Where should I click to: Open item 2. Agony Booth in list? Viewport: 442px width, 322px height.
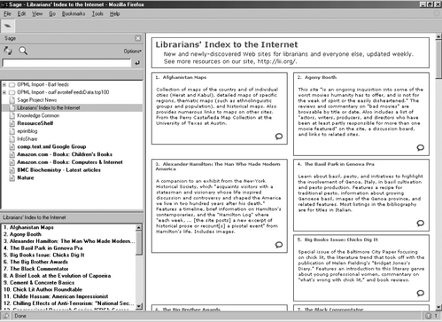[x=22, y=234]
